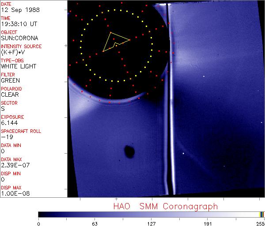Click the CLEAR polaroid value

tap(11, 94)
